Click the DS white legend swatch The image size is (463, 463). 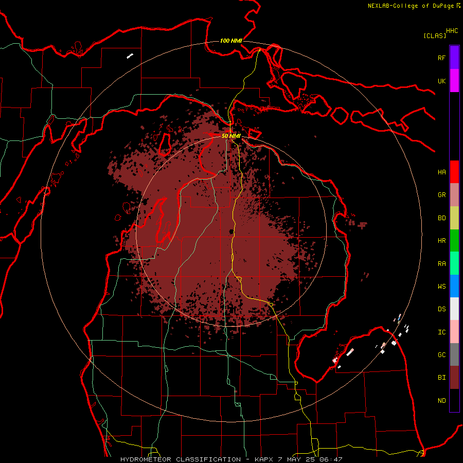tap(454, 309)
